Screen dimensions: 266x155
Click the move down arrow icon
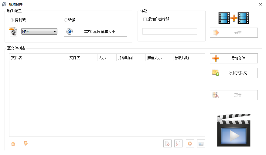point(26,143)
